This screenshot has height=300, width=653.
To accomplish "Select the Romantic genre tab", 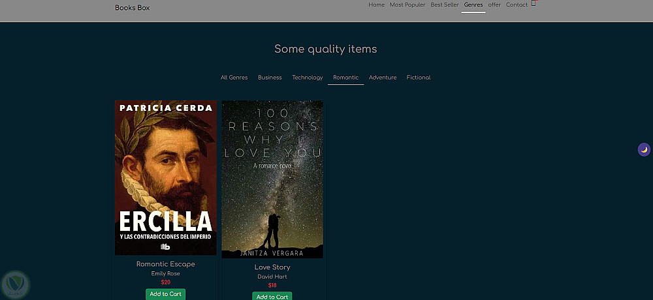I will click(345, 78).
